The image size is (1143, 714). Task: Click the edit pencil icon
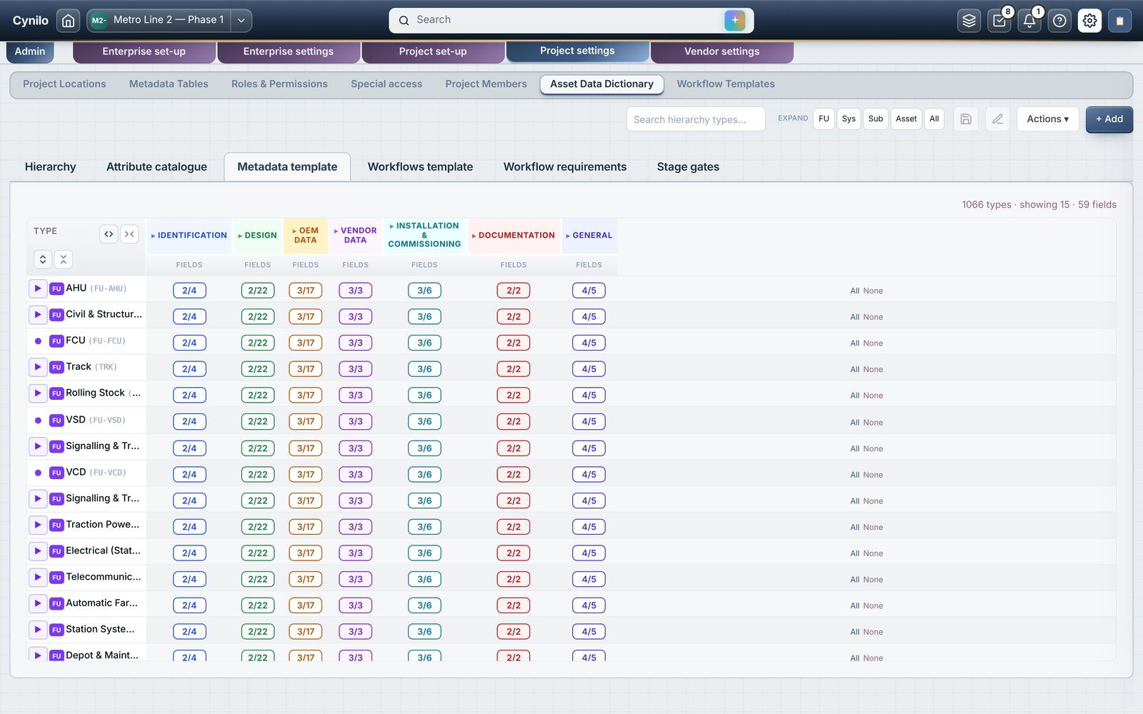(997, 119)
